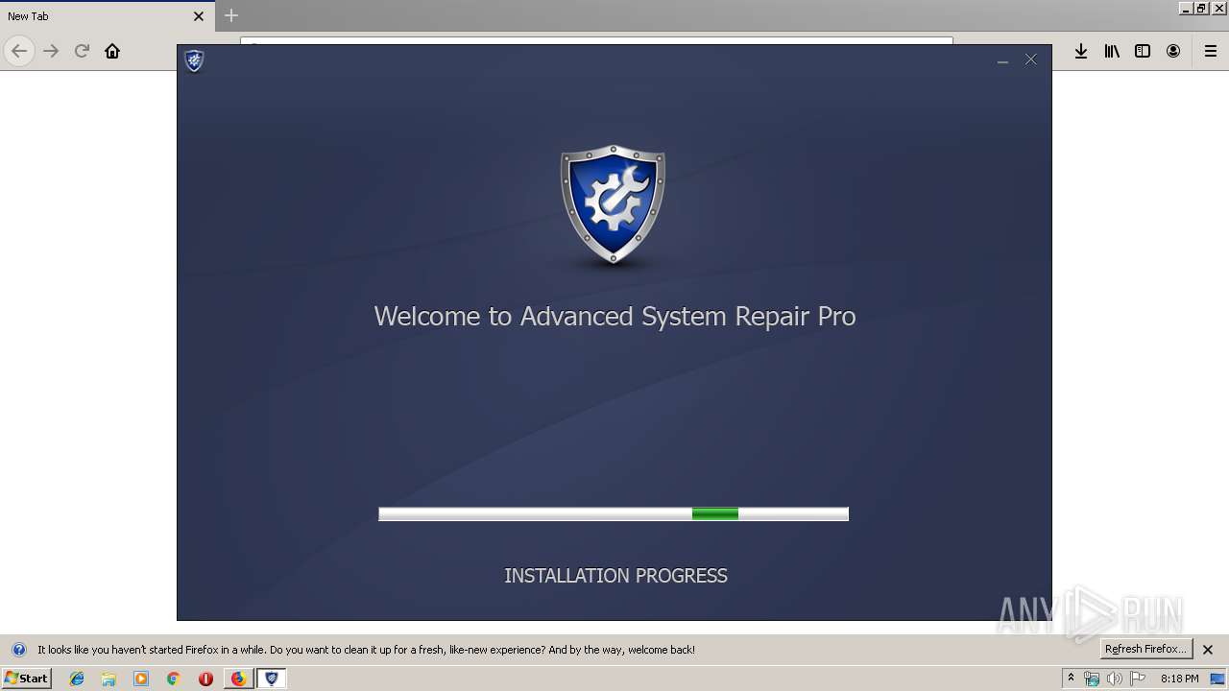Show hidden system tray icons
This screenshot has width=1229, height=691.
coord(1072,679)
